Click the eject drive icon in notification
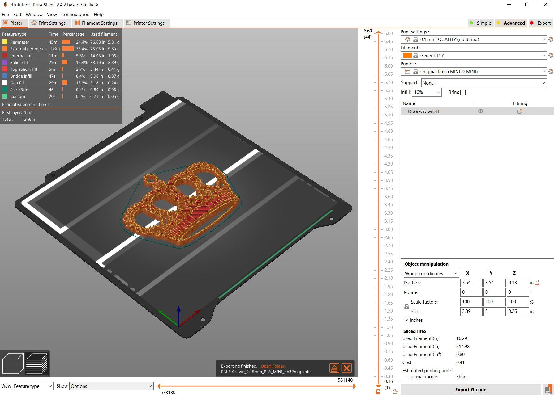Image resolution: width=554 pixels, height=395 pixels. pyautogui.click(x=334, y=368)
